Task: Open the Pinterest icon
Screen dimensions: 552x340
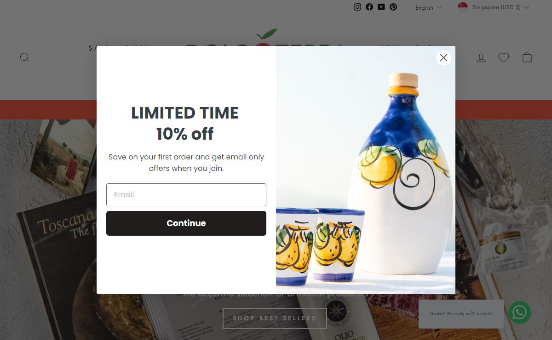Action: (393, 7)
